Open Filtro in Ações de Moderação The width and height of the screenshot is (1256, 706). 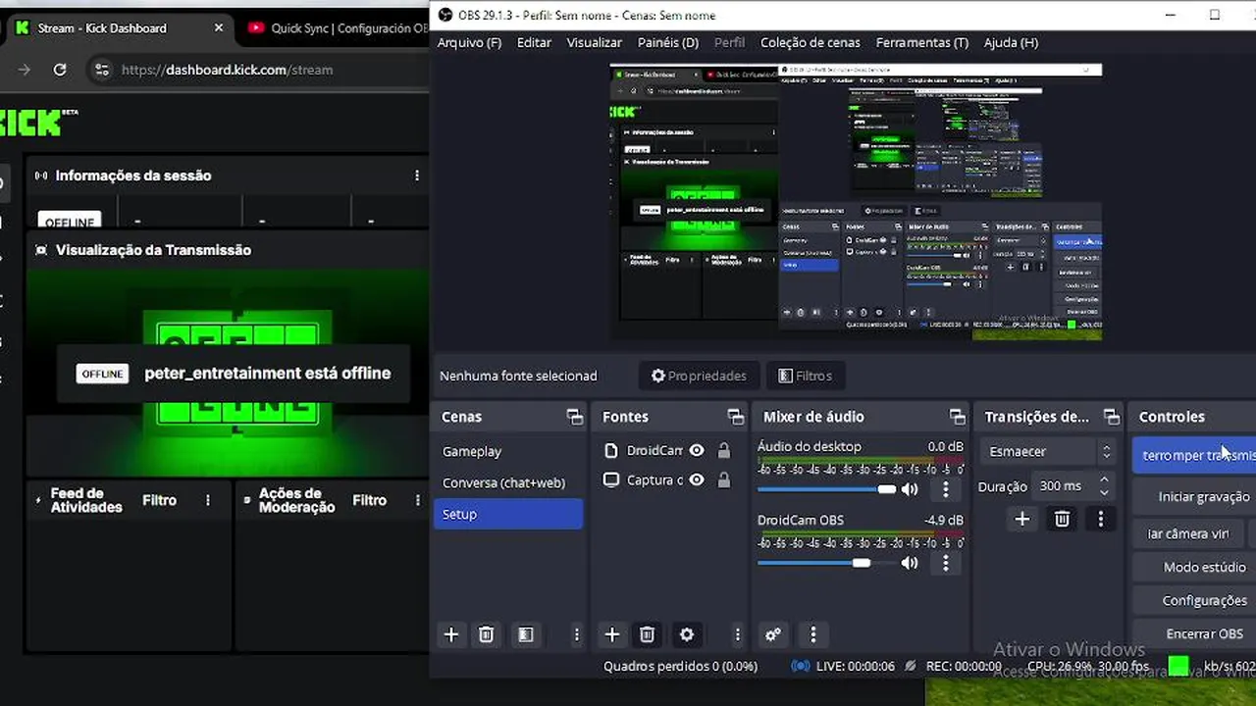(369, 500)
